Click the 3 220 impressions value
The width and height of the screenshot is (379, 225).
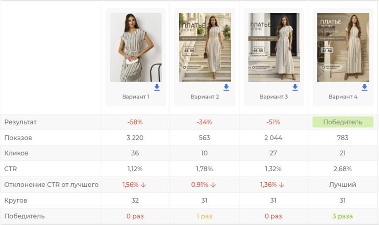[135, 138]
